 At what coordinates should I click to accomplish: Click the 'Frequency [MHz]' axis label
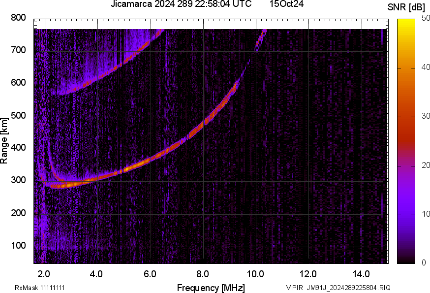[x=211, y=288]
